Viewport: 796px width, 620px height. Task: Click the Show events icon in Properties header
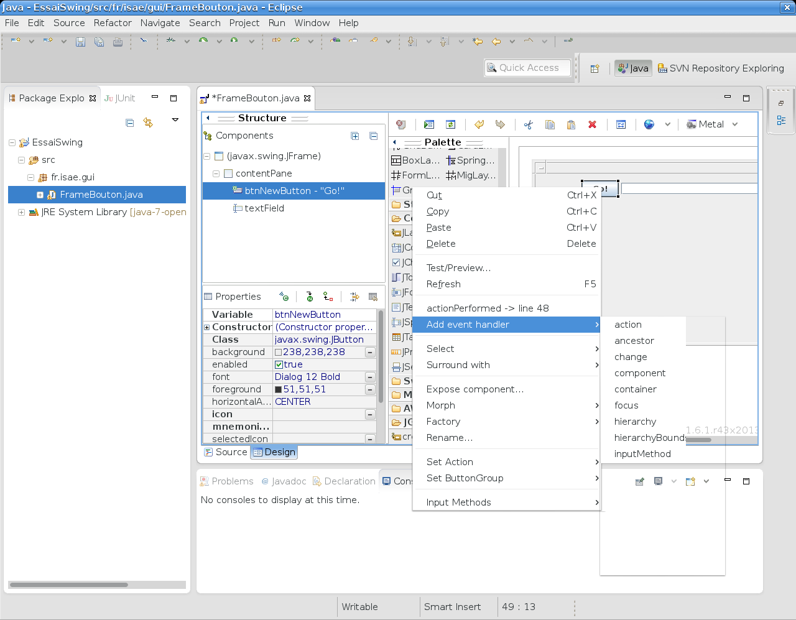tap(284, 297)
